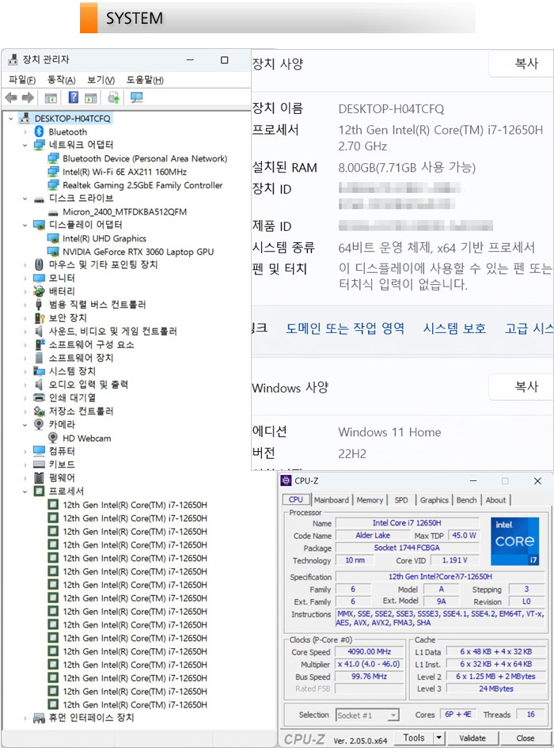Click the Windows 11 Home edition text

pyautogui.click(x=389, y=433)
